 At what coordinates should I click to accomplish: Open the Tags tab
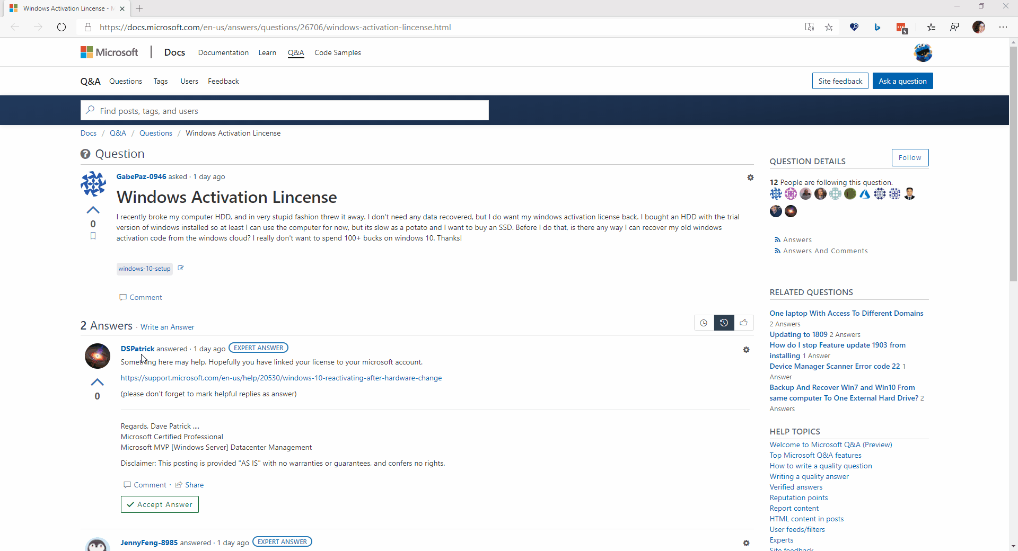pyautogui.click(x=161, y=81)
